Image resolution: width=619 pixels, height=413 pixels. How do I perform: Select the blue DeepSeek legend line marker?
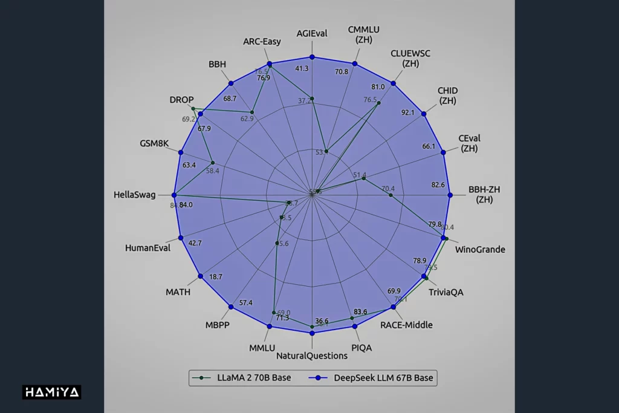(319, 378)
